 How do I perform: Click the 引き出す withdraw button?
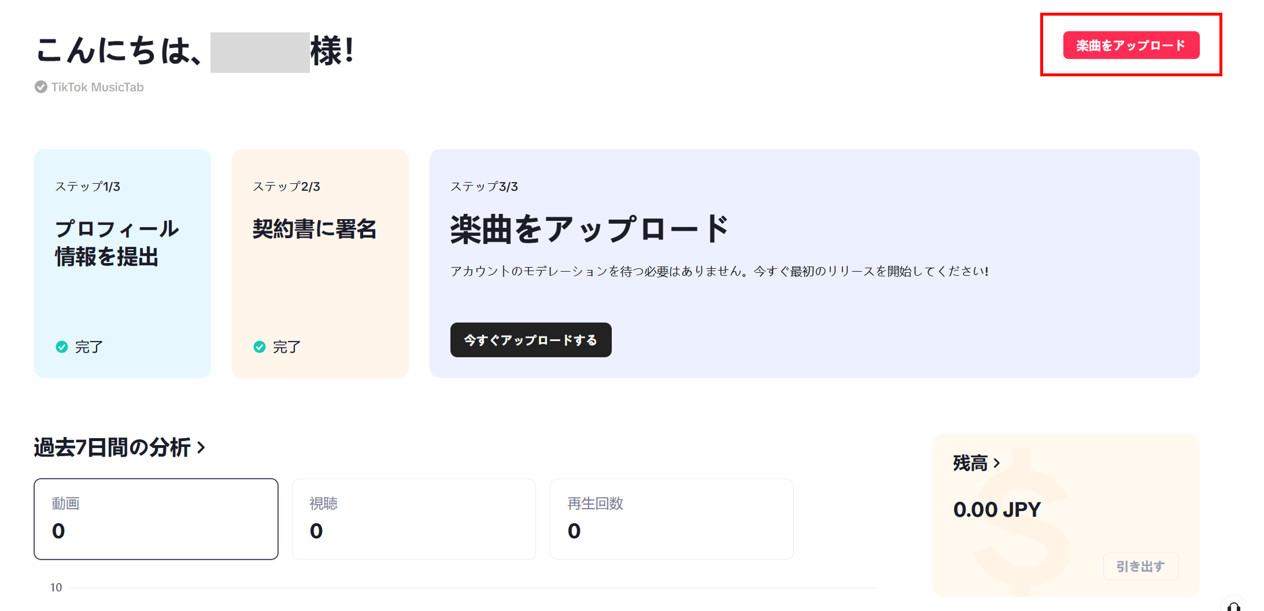(1140, 566)
